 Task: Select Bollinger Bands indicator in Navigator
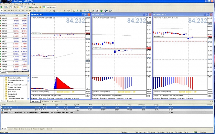pyautogui.click(x=12, y=94)
